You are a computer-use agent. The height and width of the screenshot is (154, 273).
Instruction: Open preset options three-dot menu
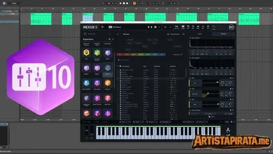click(159, 27)
